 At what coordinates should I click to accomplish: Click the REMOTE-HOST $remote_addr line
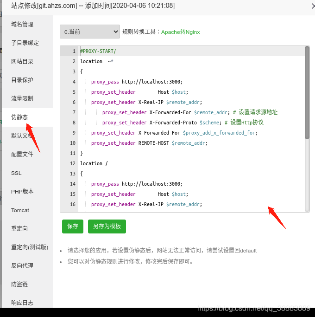coord(149,143)
